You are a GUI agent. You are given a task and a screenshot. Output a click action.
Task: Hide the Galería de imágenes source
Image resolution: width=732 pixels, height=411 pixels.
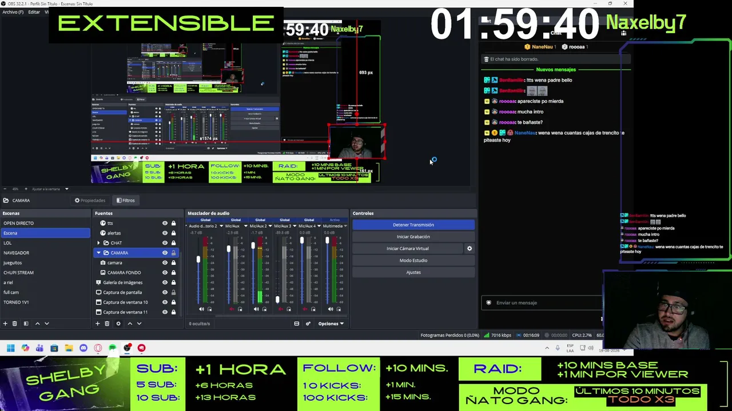pos(165,283)
